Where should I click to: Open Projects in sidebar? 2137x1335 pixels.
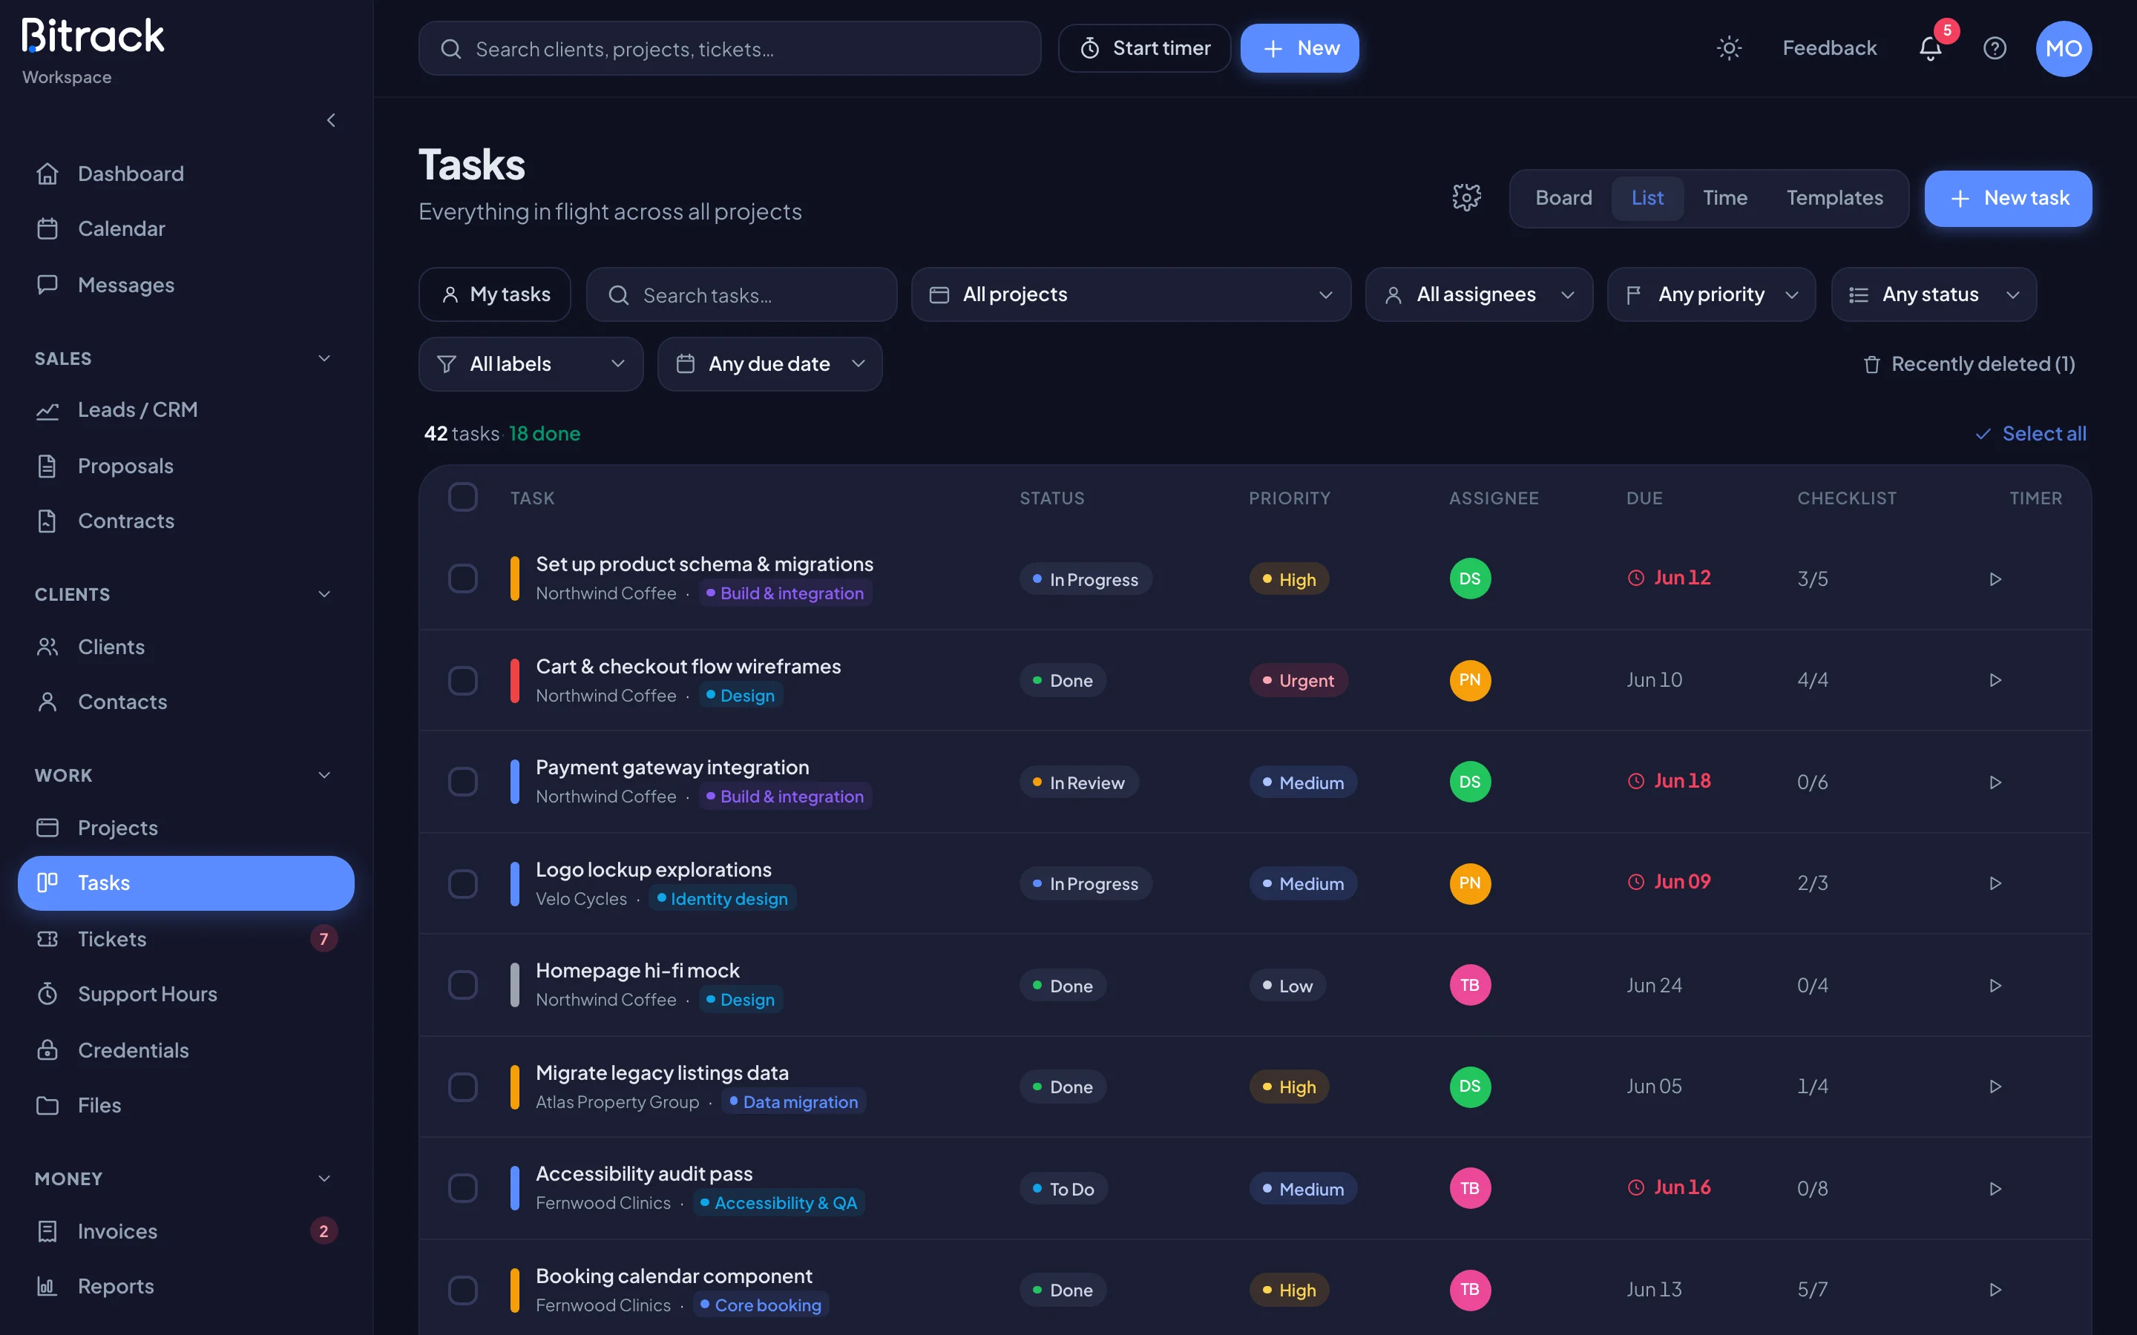(186, 827)
